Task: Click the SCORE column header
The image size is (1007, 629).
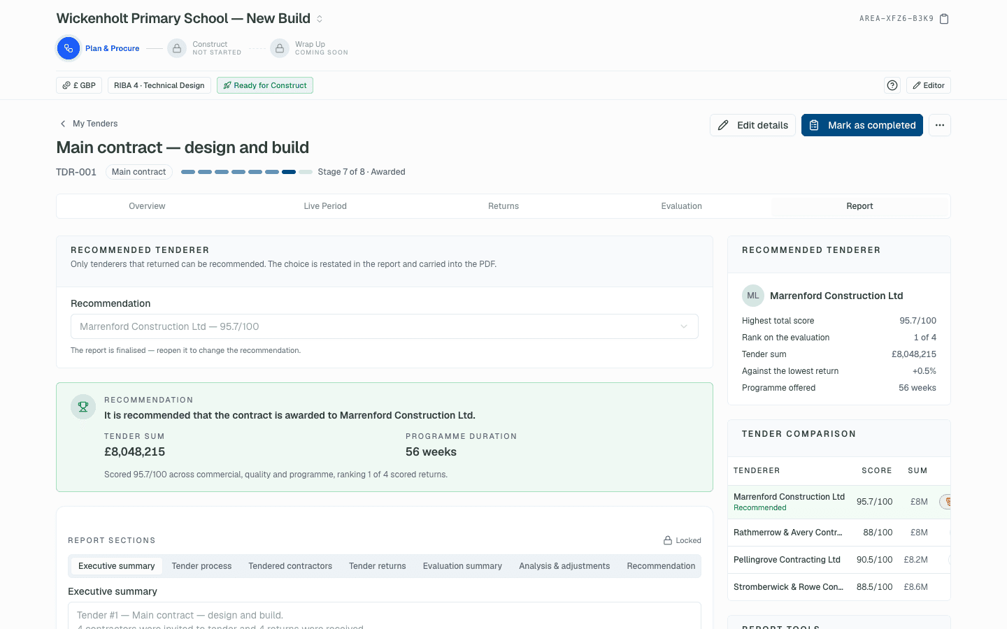Action: (x=877, y=471)
